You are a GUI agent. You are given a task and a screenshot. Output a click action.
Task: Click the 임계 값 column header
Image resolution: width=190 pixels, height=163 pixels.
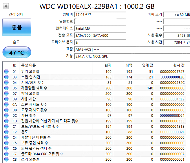click(144, 65)
